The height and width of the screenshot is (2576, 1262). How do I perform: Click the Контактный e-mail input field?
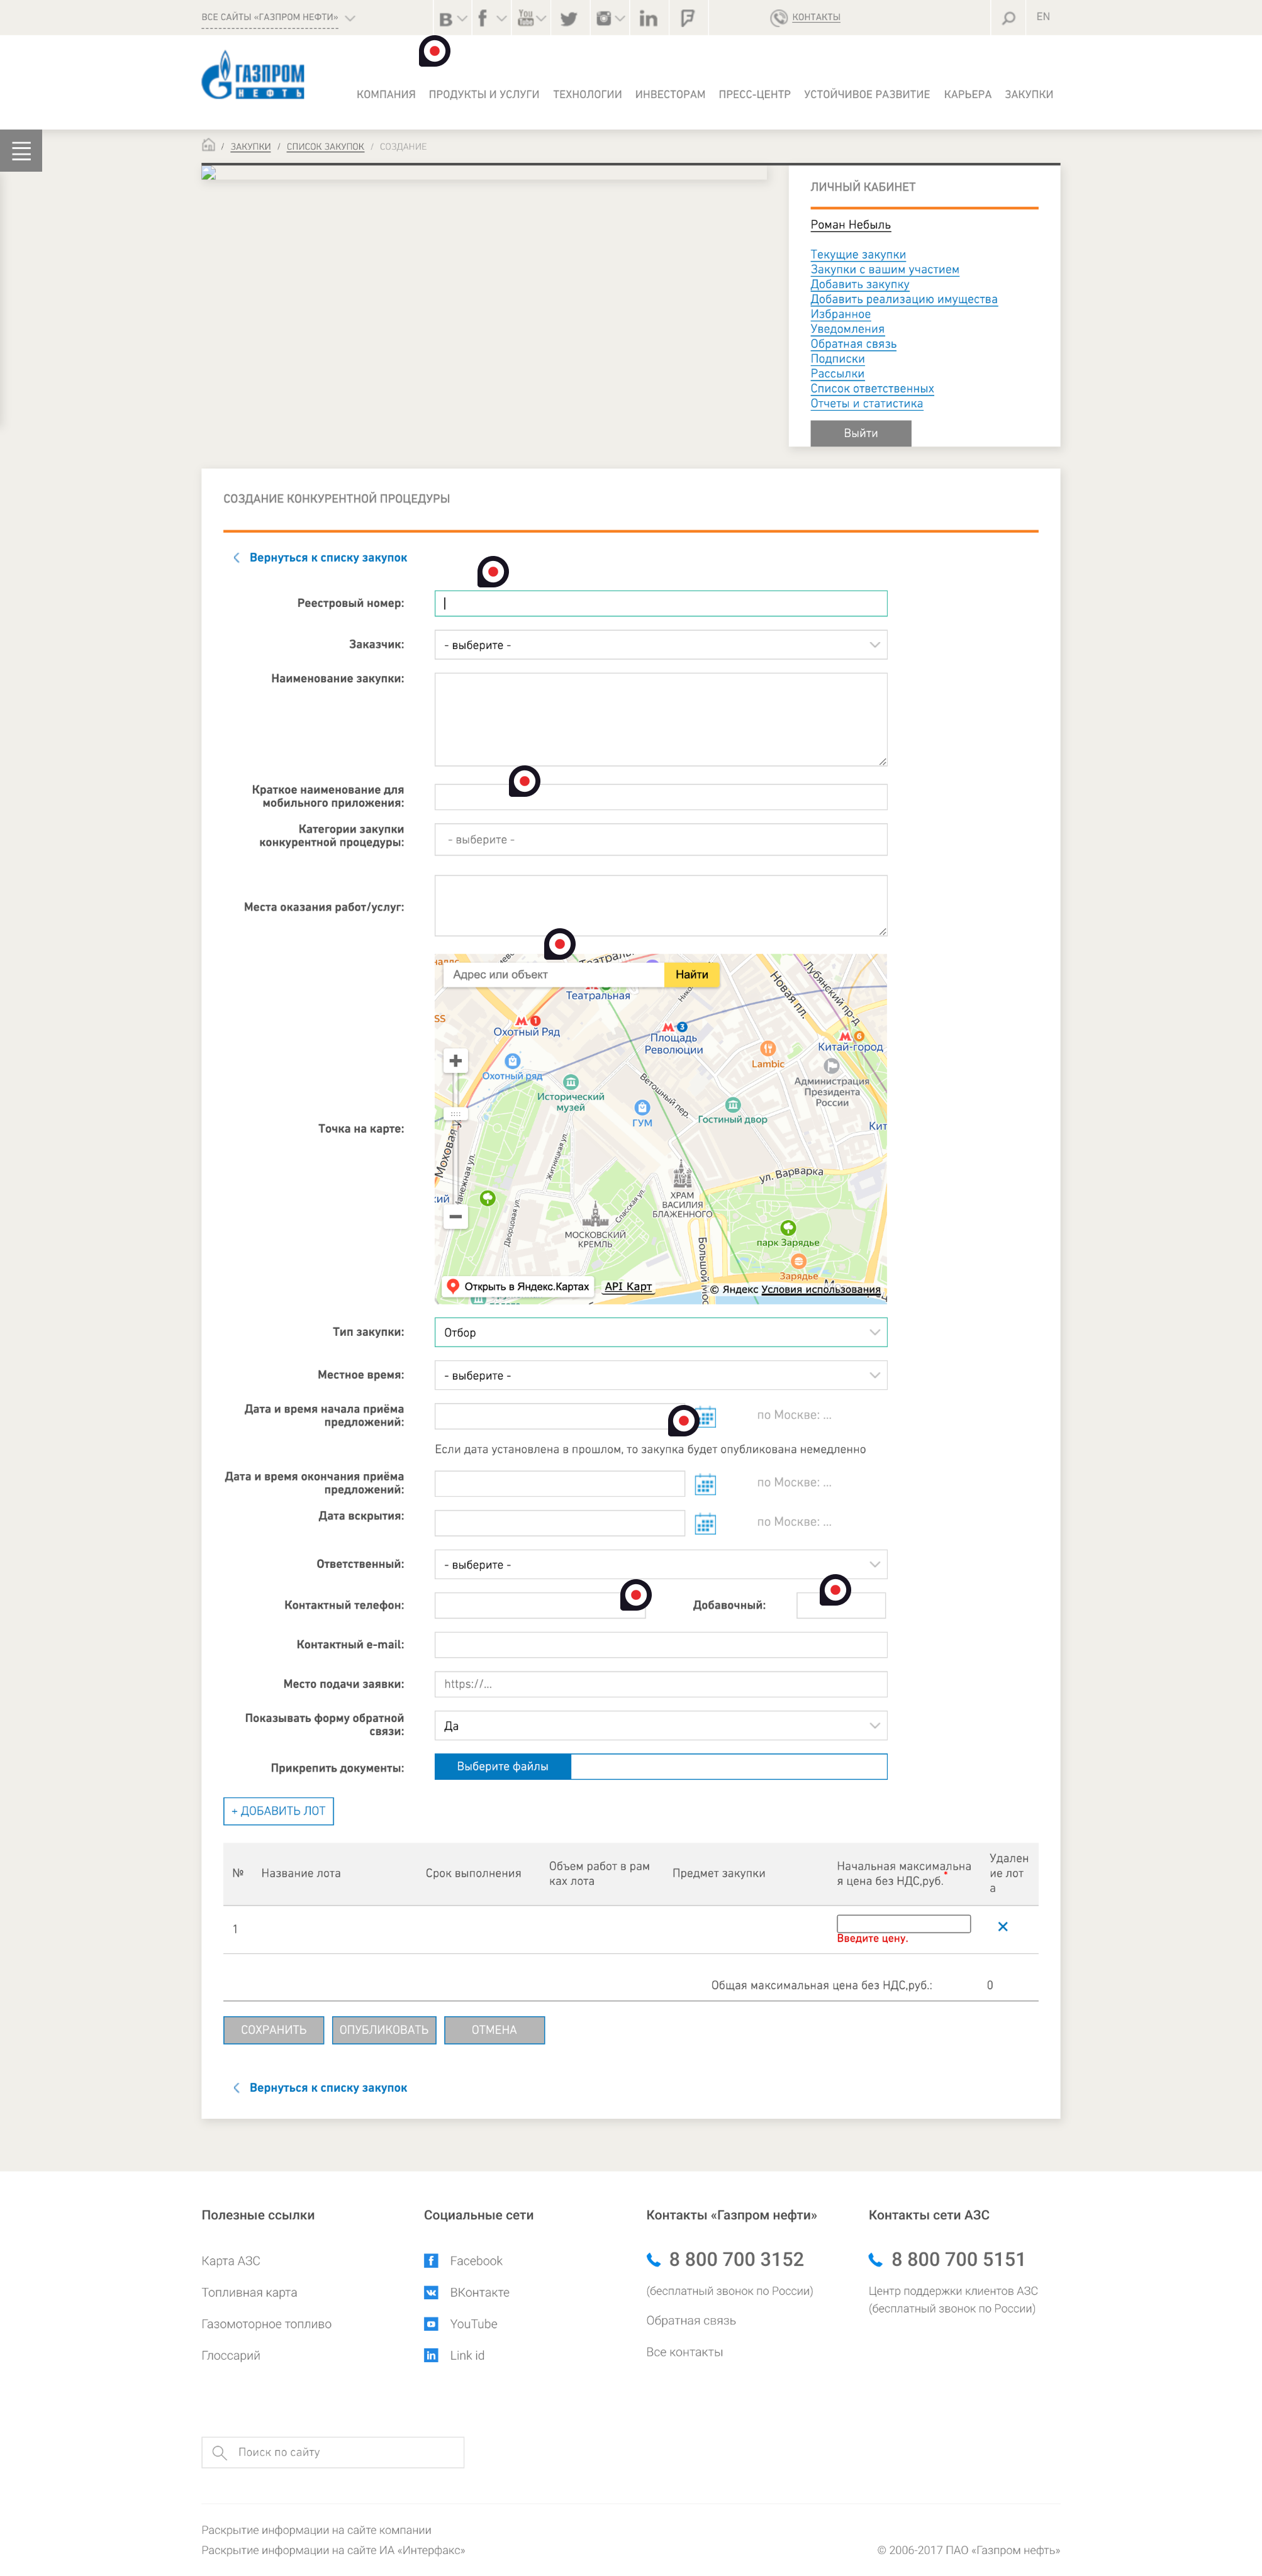[660, 1645]
